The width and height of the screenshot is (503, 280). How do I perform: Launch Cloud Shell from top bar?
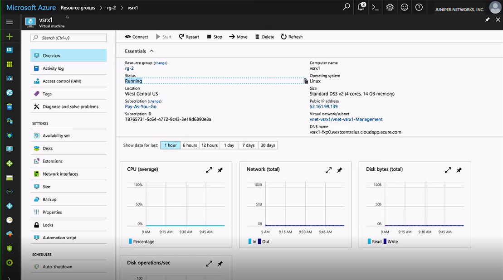click(375, 7)
